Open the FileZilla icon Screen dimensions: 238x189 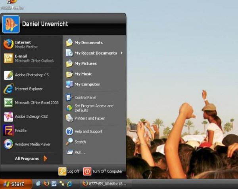tap(8, 130)
